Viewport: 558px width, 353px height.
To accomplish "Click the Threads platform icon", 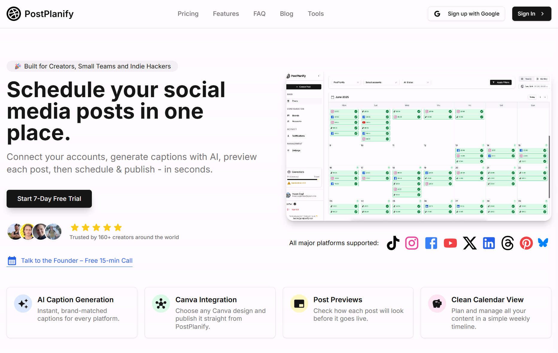I will coord(508,243).
